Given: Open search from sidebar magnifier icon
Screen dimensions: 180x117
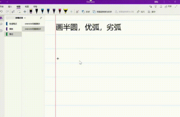Looking at the screenshot, I should click(1, 24).
